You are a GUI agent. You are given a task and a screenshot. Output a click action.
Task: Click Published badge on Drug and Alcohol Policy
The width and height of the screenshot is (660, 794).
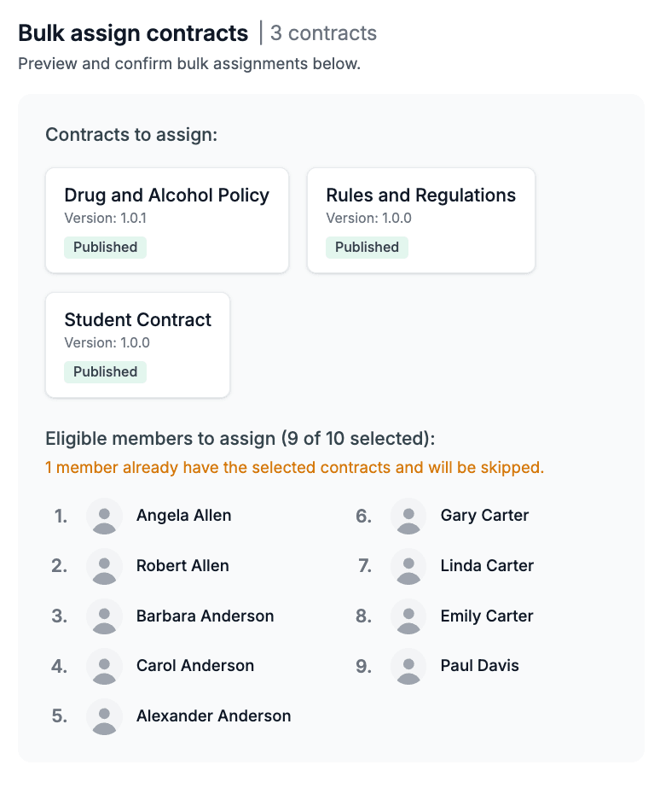point(105,248)
